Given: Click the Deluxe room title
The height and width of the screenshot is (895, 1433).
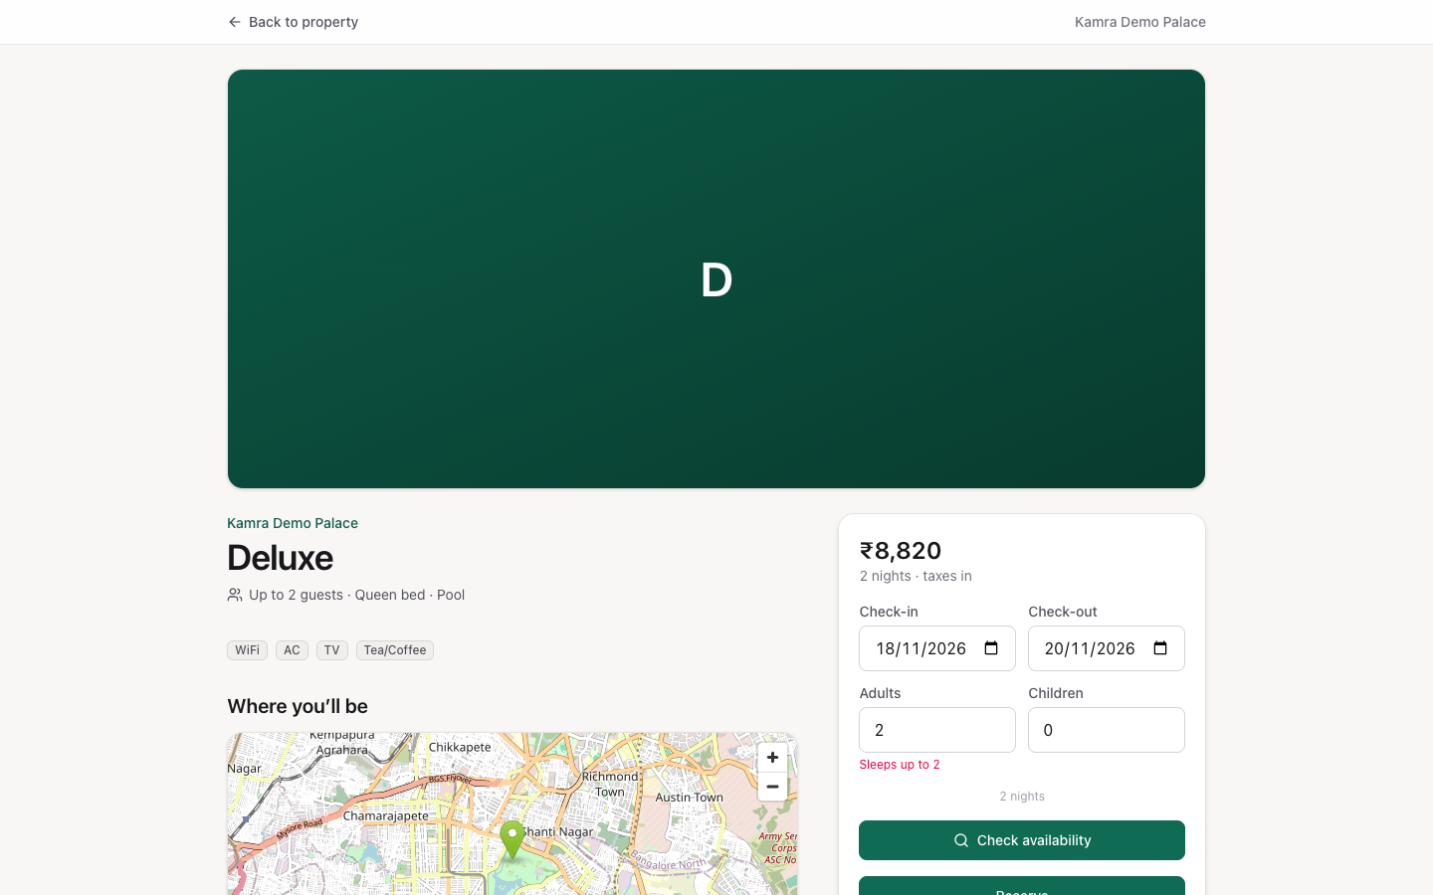Looking at the screenshot, I should point(280,558).
